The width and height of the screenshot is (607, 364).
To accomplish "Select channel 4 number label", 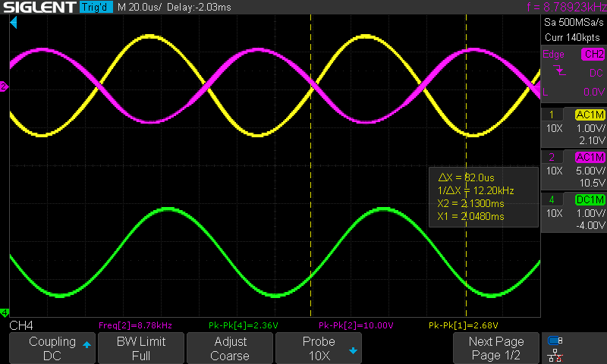I will (x=552, y=199).
